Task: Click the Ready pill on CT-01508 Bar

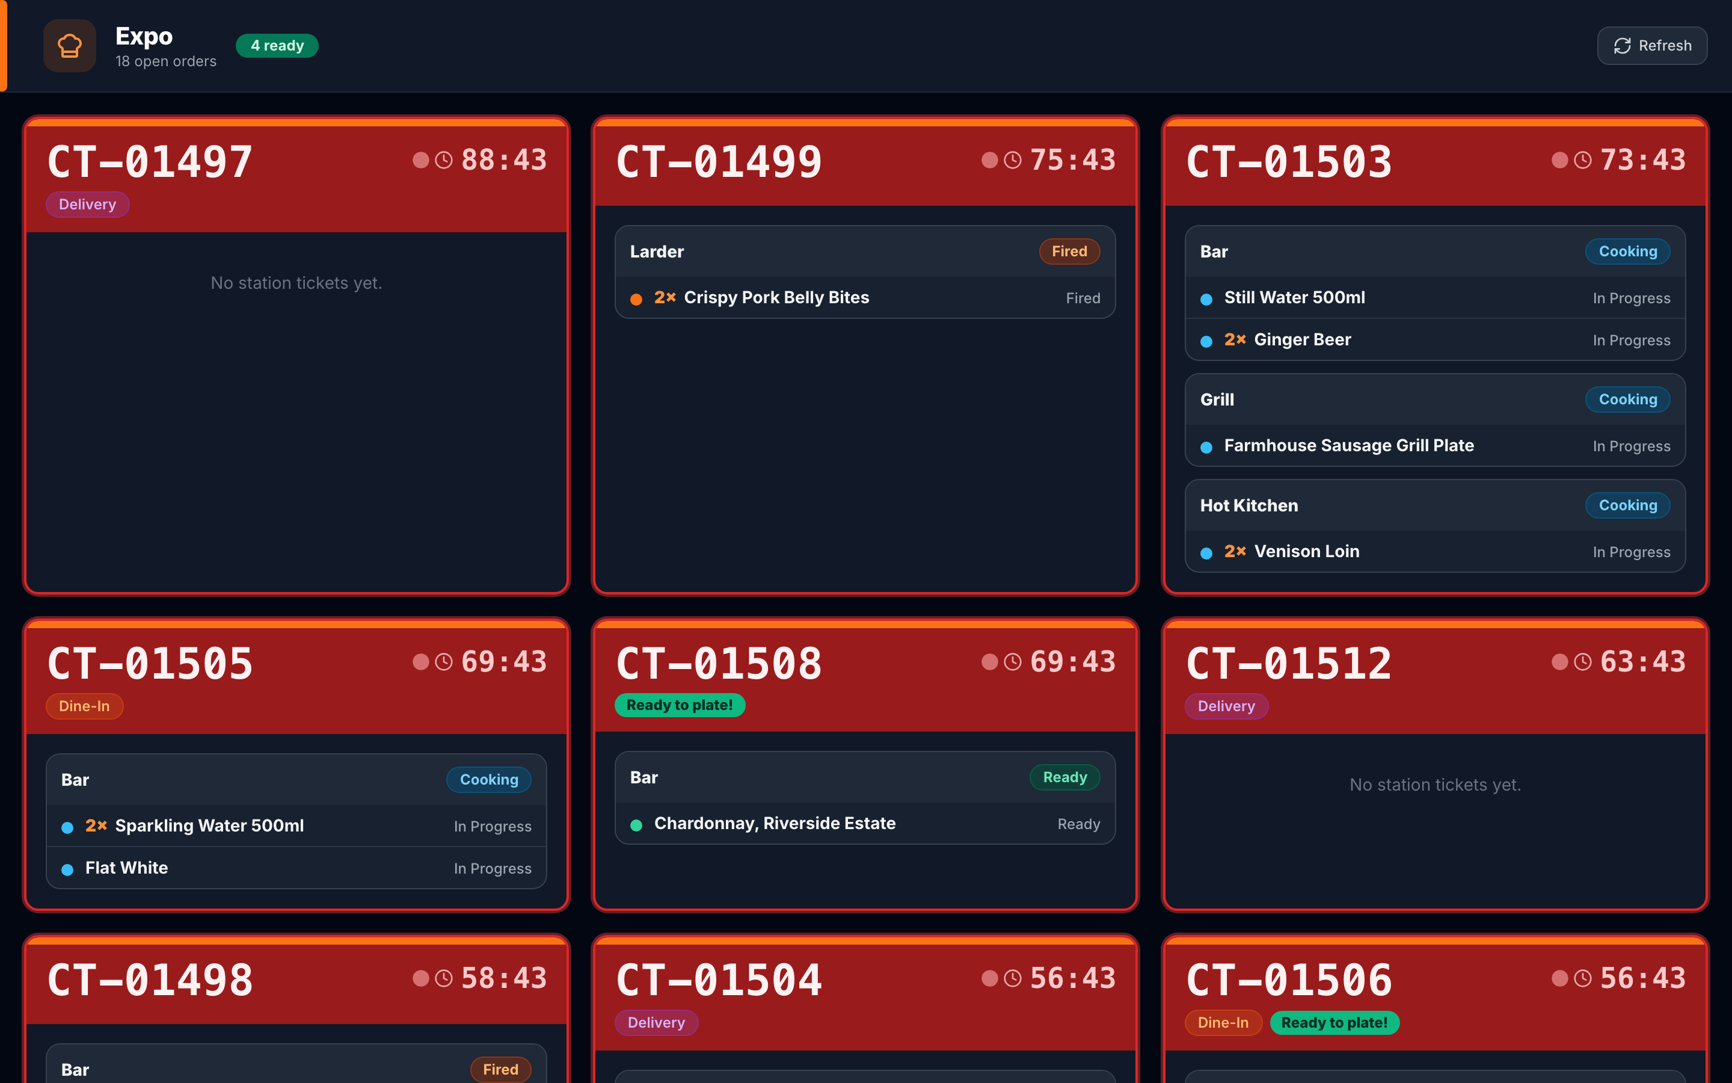Action: (x=1065, y=778)
